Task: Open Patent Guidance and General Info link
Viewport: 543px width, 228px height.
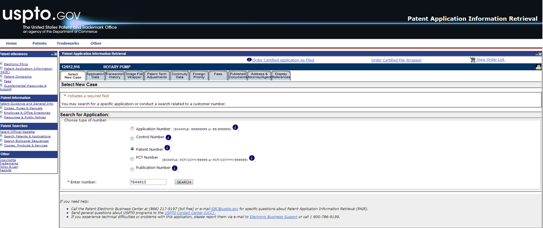Action: pyautogui.click(x=27, y=103)
